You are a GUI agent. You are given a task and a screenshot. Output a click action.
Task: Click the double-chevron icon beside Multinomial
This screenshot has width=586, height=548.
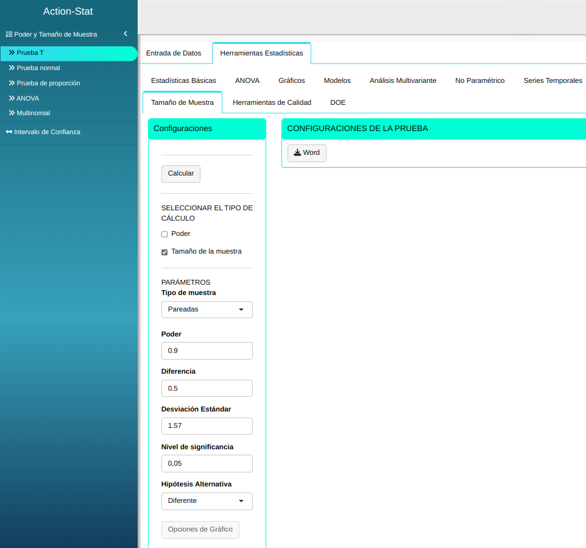tap(12, 113)
